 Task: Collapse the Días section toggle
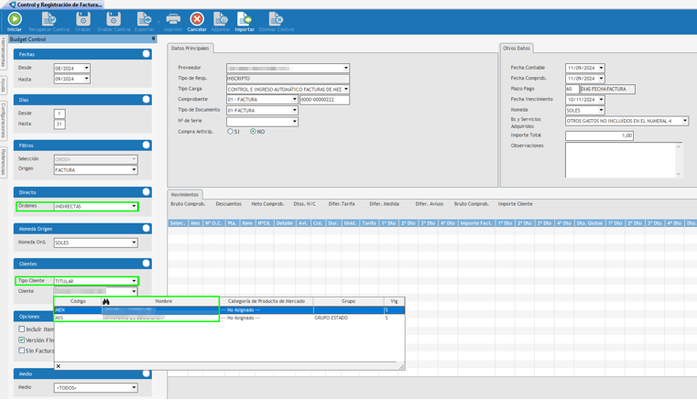pyautogui.click(x=146, y=100)
